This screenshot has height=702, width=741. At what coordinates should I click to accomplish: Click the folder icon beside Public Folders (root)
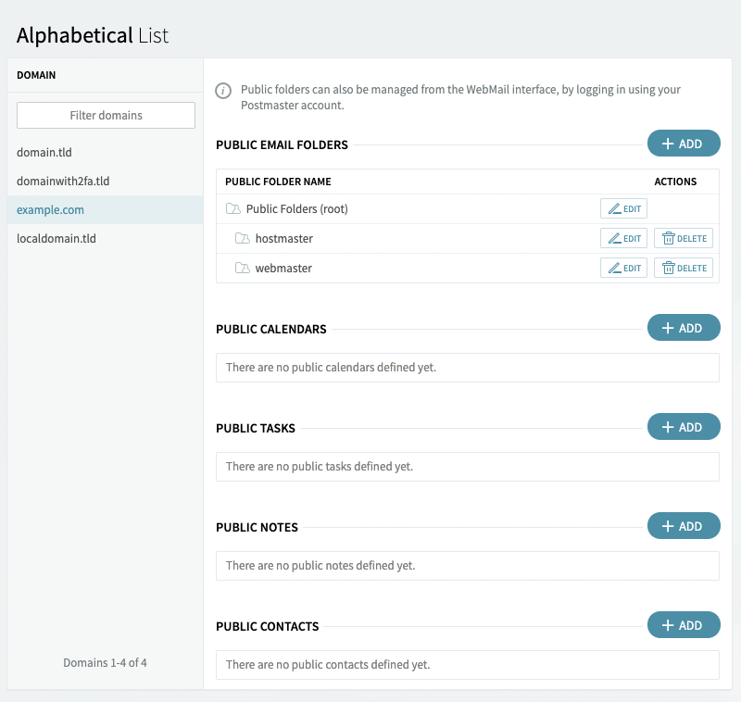[234, 208]
